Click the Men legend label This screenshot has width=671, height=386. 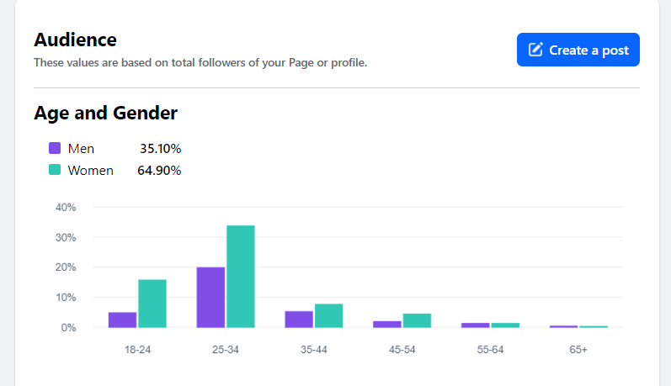[81, 149]
